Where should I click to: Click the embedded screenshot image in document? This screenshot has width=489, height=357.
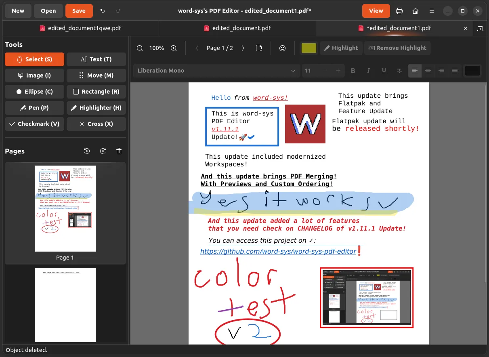coord(367,298)
